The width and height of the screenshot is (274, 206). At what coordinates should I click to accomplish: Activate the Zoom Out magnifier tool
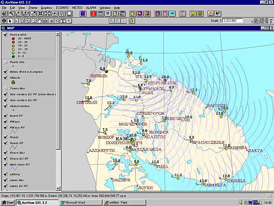coord(34,21)
